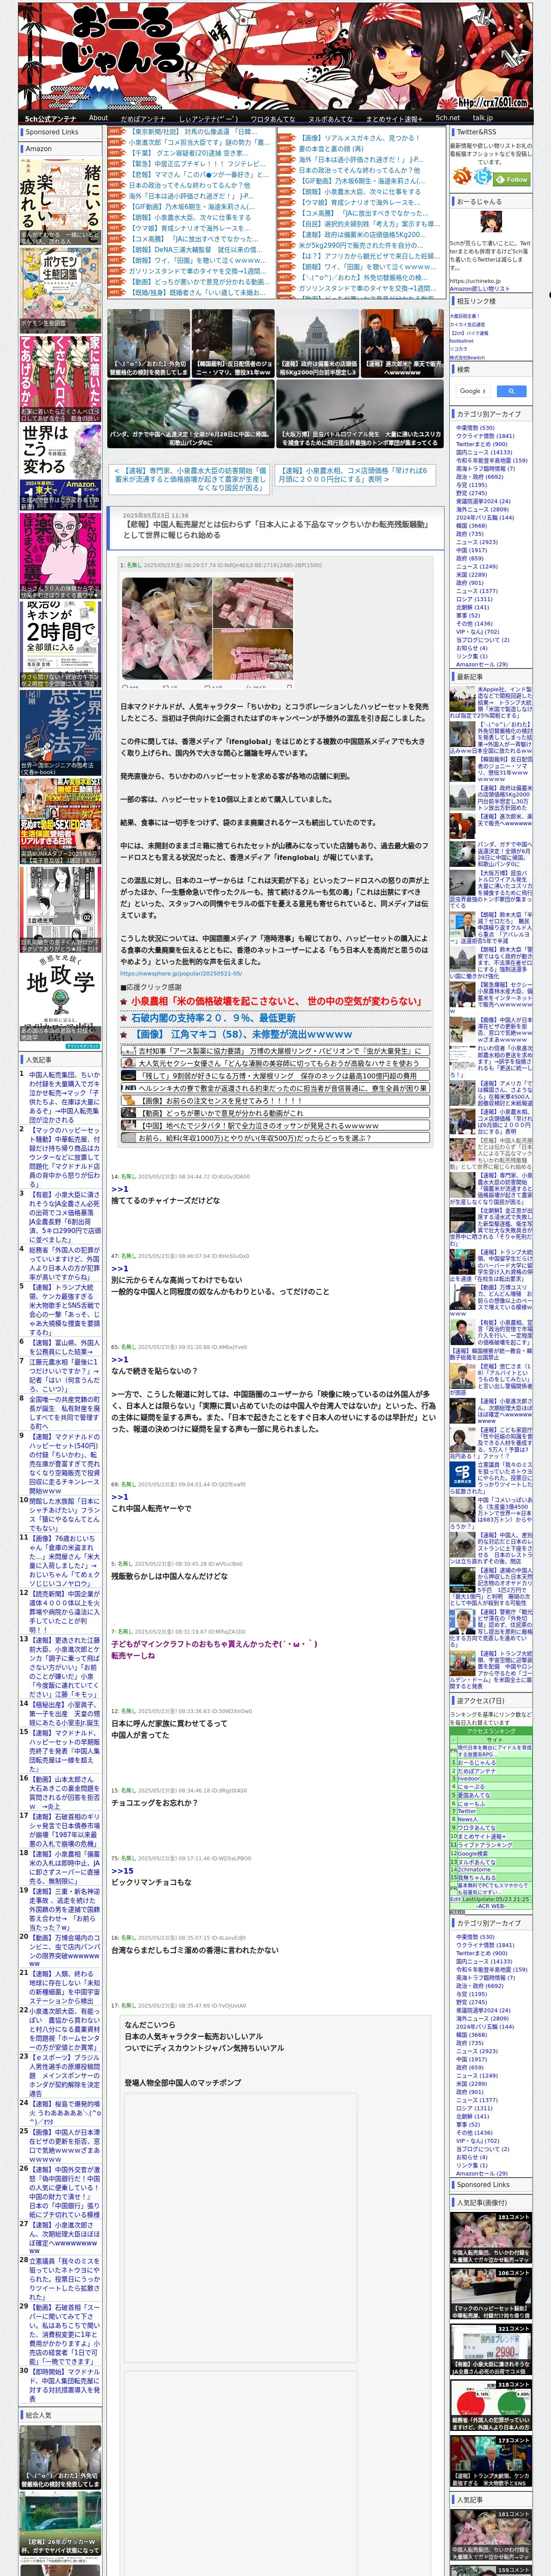Open ワロタあんてな in navigation bar
This screenshot has width=551, height=2576.
click(273, 118)
